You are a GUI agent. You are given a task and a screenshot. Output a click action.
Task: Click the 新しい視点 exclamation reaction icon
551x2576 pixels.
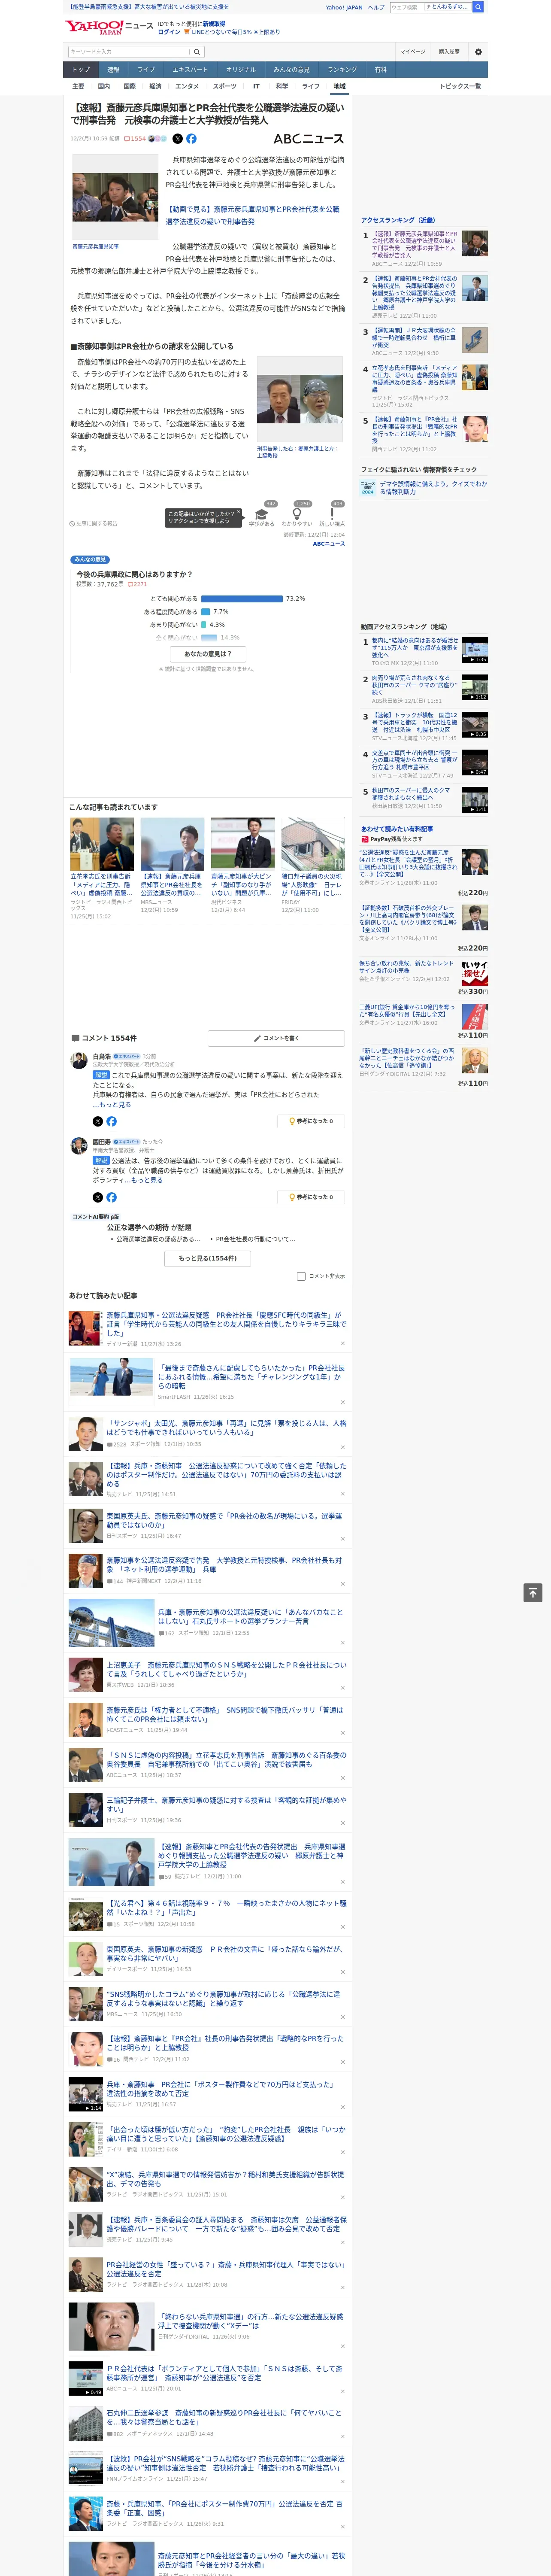click(332, 514)
